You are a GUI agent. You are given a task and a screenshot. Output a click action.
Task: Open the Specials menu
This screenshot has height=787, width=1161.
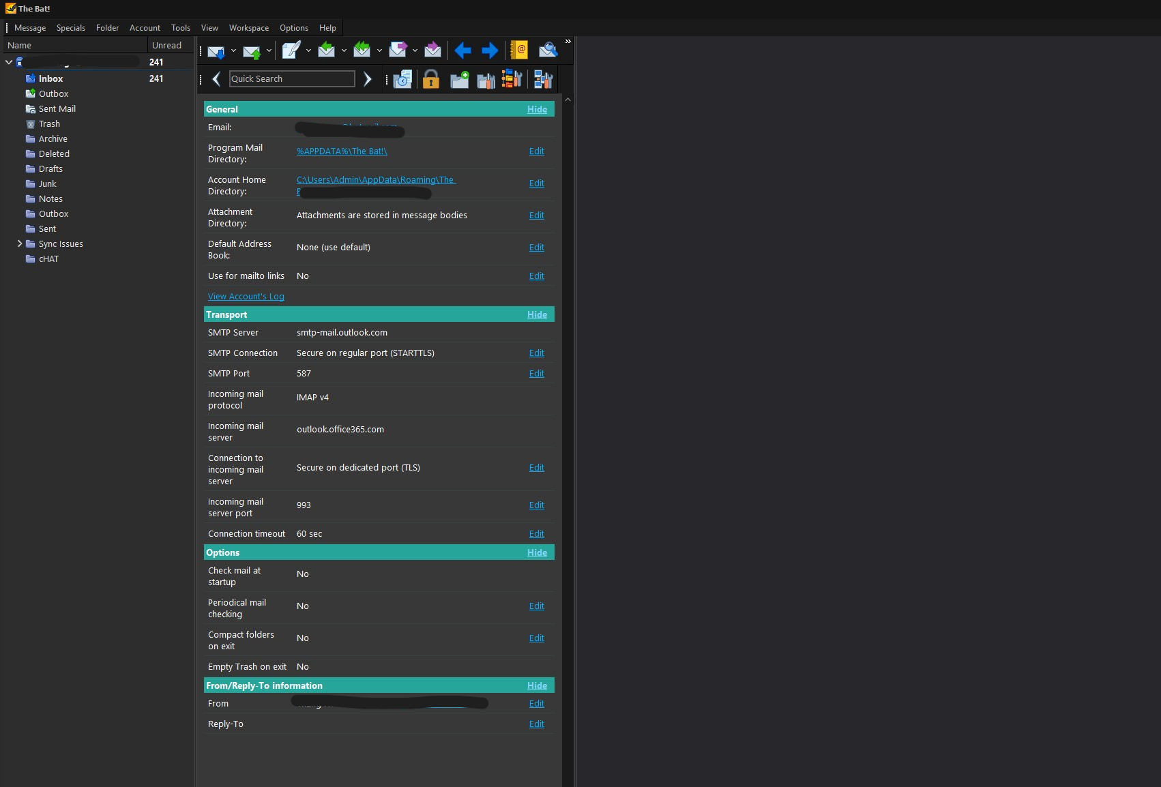(71, 28)
